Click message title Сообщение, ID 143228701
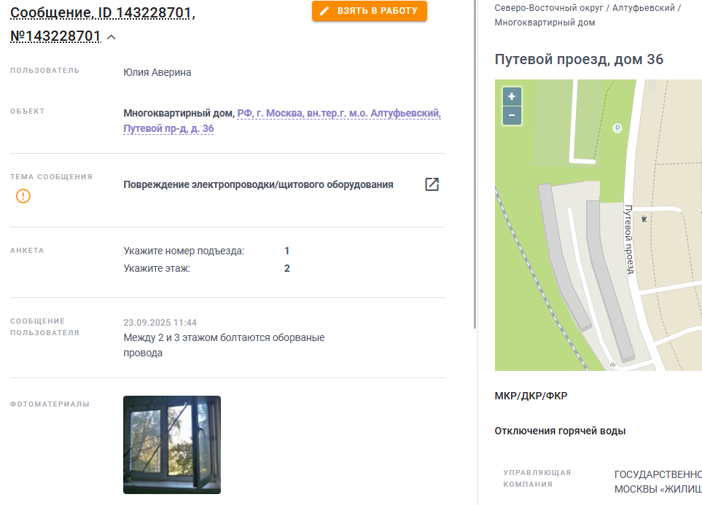This screenshot has width=702, height=505. coord(103,12)
